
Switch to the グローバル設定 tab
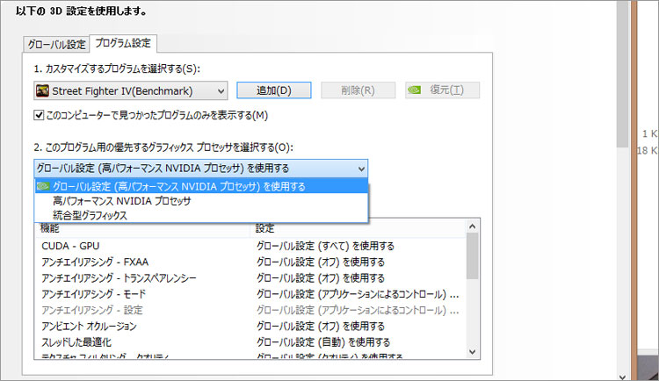pyautogui.click(x=56, y=45)
